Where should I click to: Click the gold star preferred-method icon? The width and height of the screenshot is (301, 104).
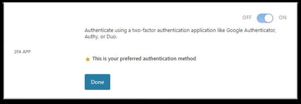pos(88,59)
